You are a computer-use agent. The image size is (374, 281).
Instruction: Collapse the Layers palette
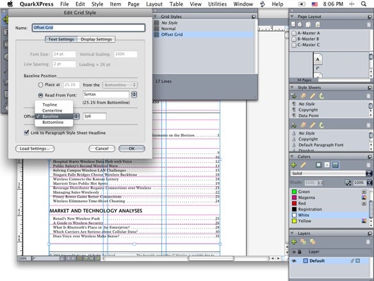(x=292, y=234)
